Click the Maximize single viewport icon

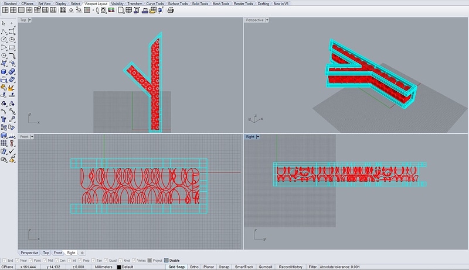(x=21, y=10)
